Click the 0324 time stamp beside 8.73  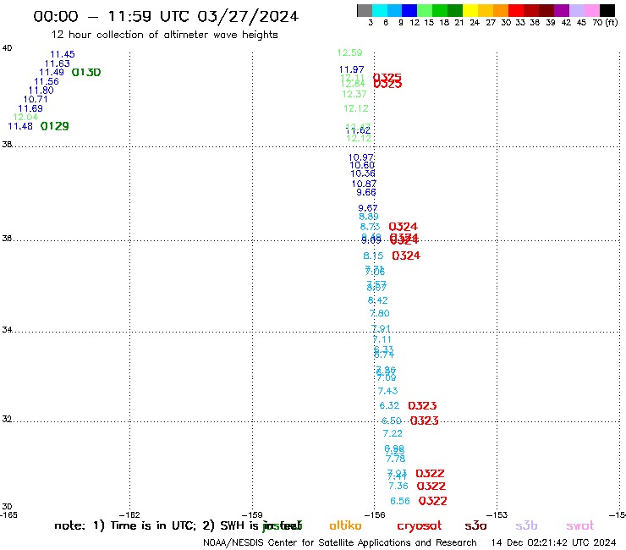403,227
